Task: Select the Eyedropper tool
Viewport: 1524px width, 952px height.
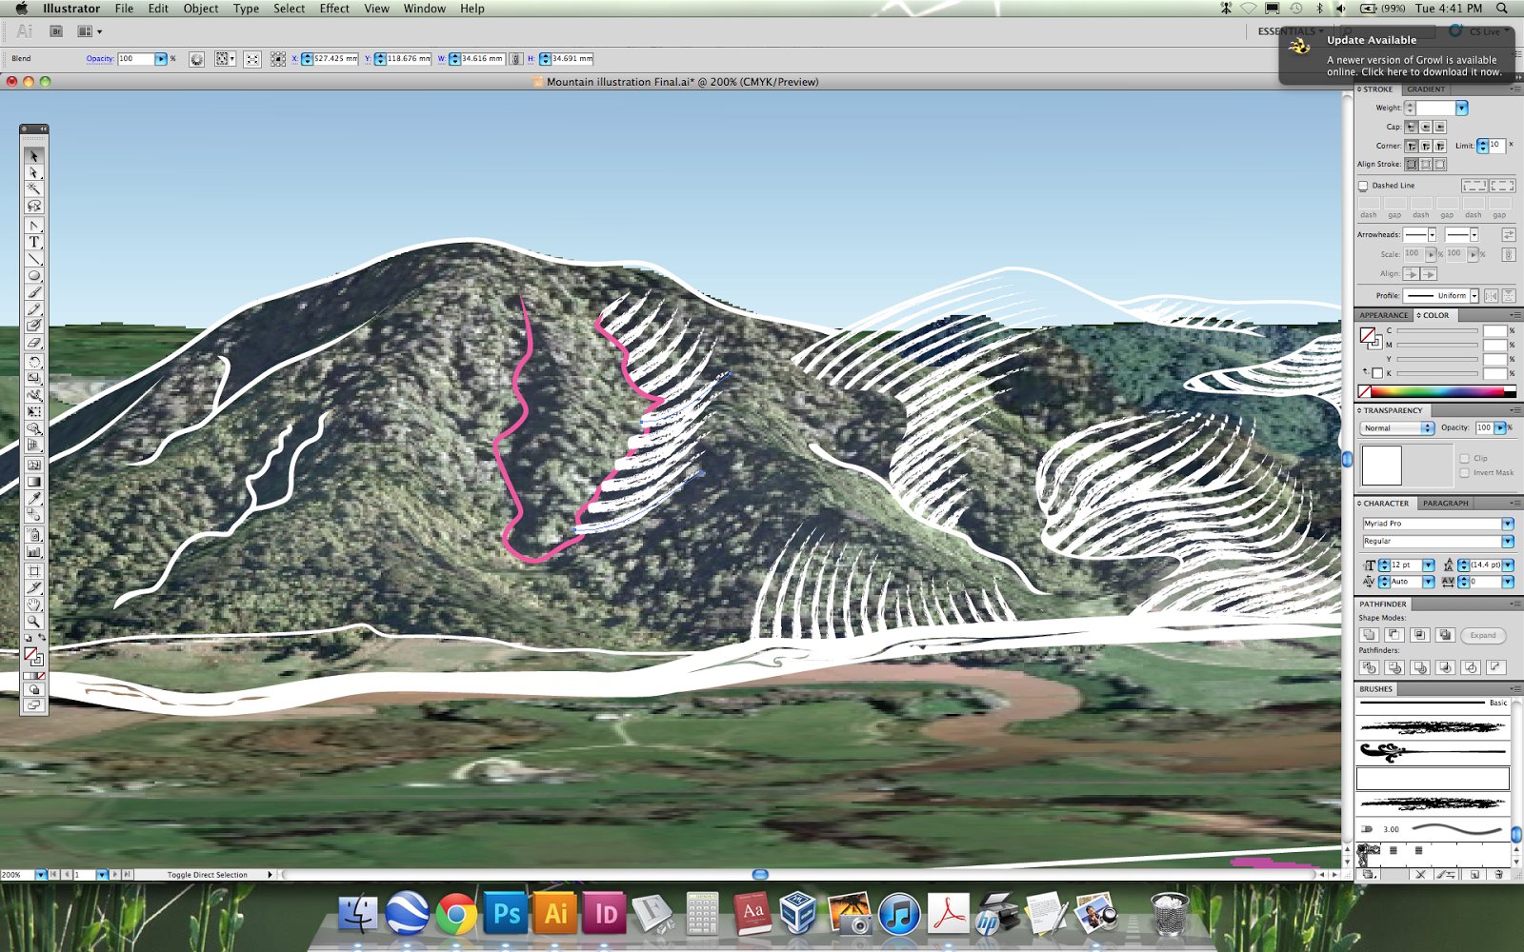Action: pos(34,498)
